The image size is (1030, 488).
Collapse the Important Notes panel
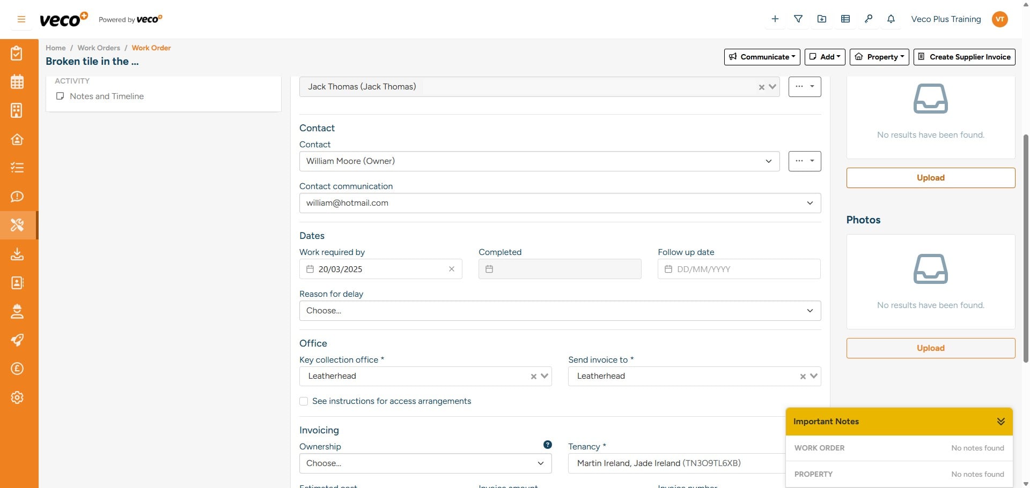(1001, 421)
